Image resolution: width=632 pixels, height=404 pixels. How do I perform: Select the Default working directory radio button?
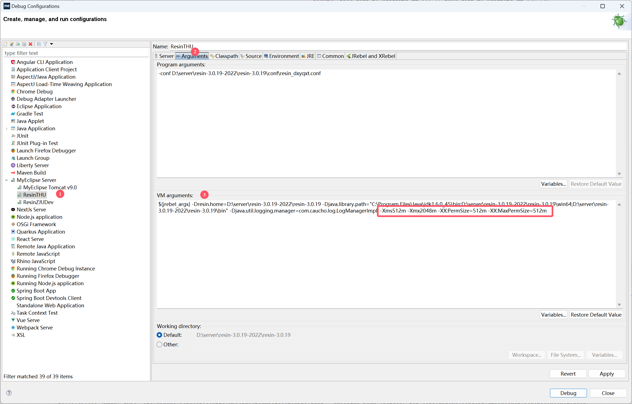click(159, 335)
